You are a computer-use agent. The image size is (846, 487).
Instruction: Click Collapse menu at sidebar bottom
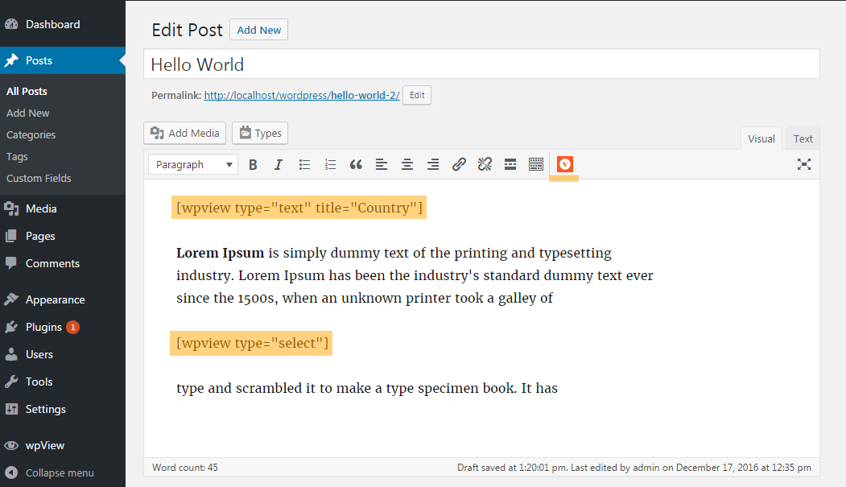coord(63,473)
